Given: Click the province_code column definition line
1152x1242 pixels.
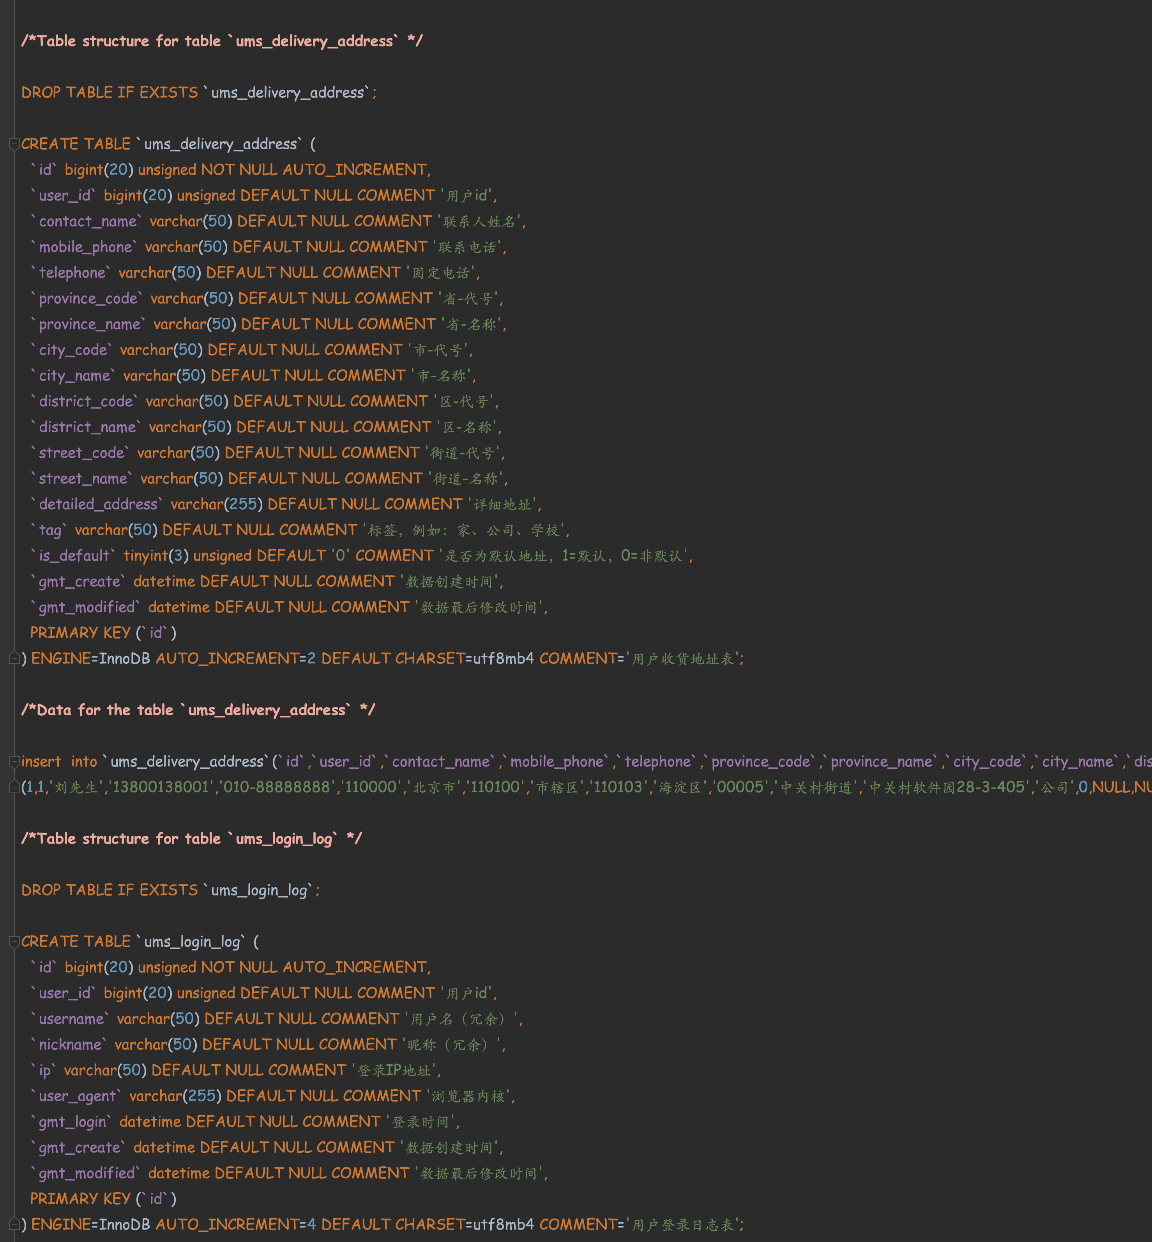Looking at the screenshot, I should pyautogui.click(x=267, y=299).
